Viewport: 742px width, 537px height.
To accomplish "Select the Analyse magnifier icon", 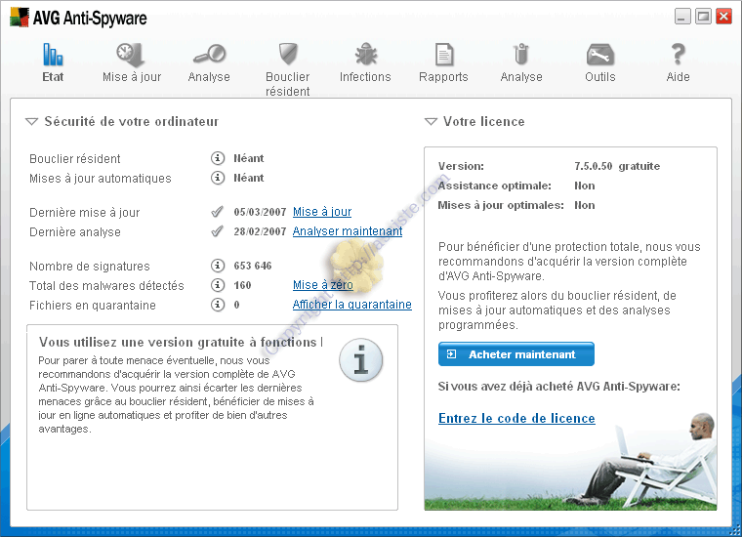I will tap(209, 54).
